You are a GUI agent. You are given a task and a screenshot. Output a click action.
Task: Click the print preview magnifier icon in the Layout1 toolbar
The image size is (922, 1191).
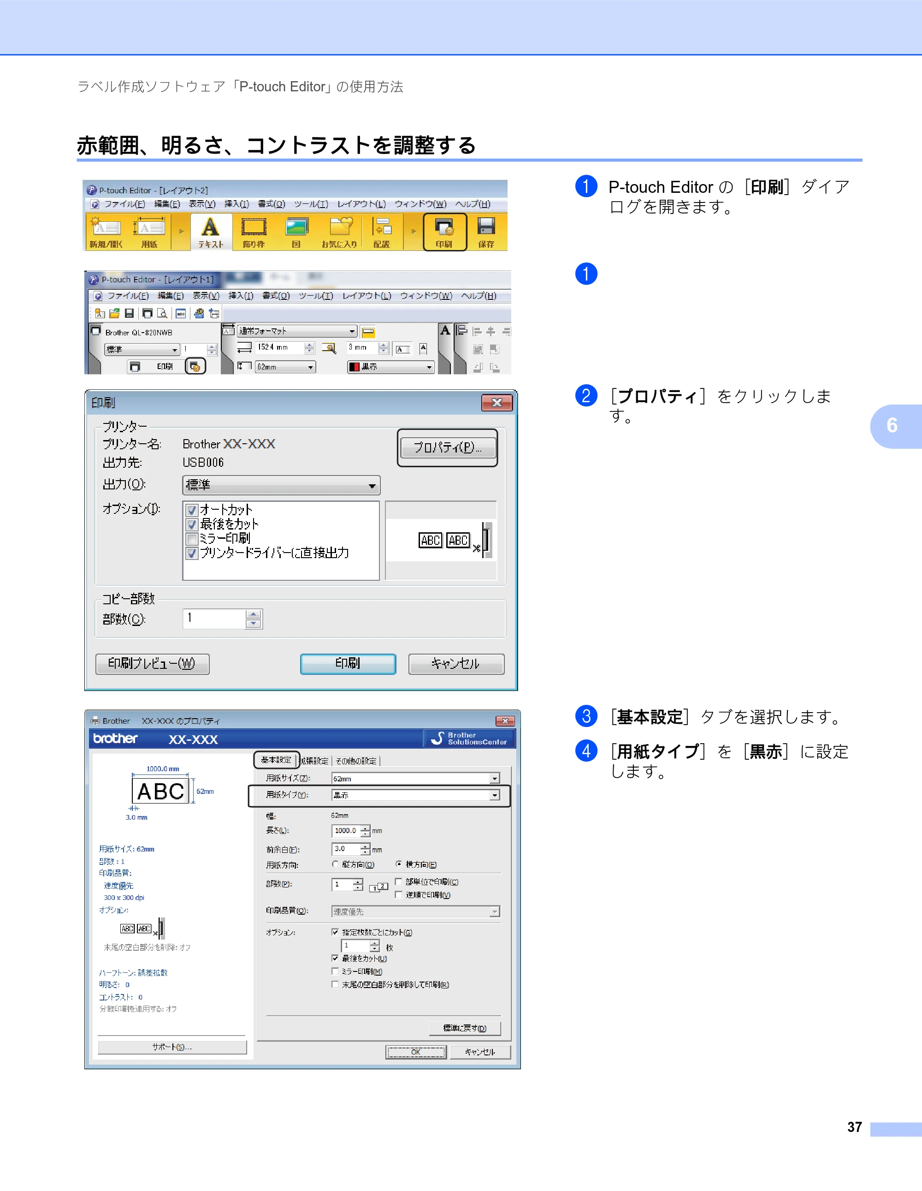[162, 314]
